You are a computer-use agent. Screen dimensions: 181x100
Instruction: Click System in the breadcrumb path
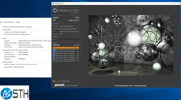click(x=18, y=22)
